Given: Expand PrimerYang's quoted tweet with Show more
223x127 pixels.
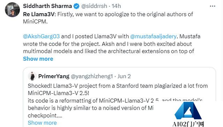Looking at the screenshot, I should point(42,123).
